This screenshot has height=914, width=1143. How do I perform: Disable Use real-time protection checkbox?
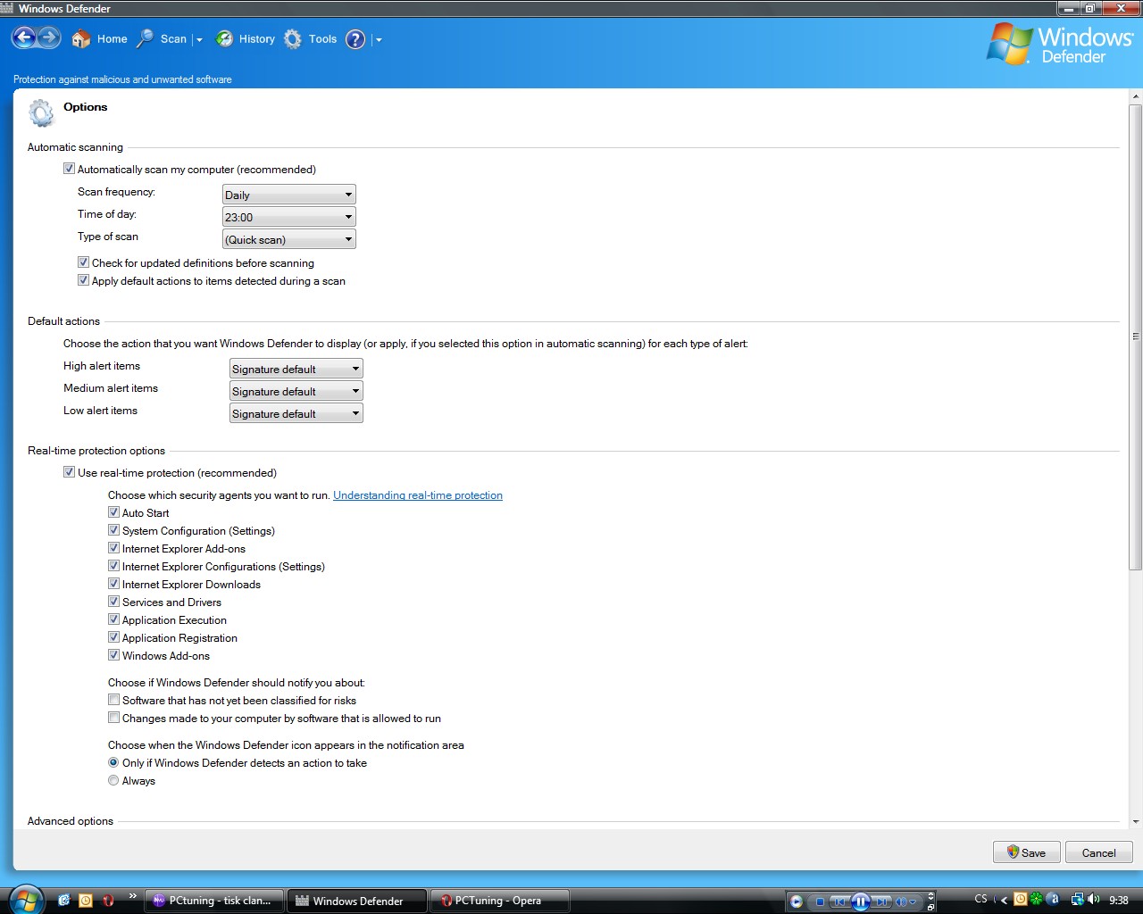pos(69,472)
